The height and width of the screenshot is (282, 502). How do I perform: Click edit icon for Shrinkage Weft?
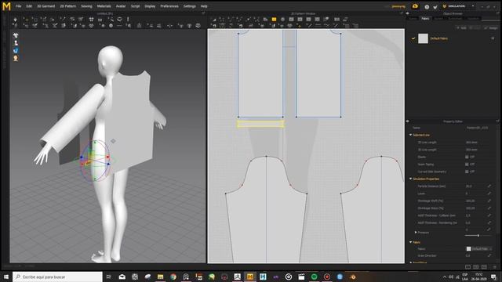pyautogui.click(x=489, y=201)
